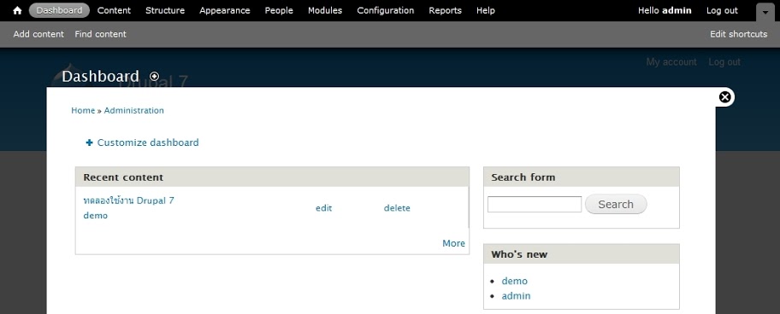This screenshot has width=780, height=314.
Task: Click the Add content shortcut
Action: pos(38,34)
